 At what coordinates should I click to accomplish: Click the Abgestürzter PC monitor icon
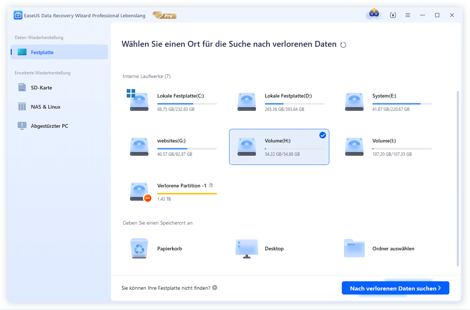tap(22, 126)
